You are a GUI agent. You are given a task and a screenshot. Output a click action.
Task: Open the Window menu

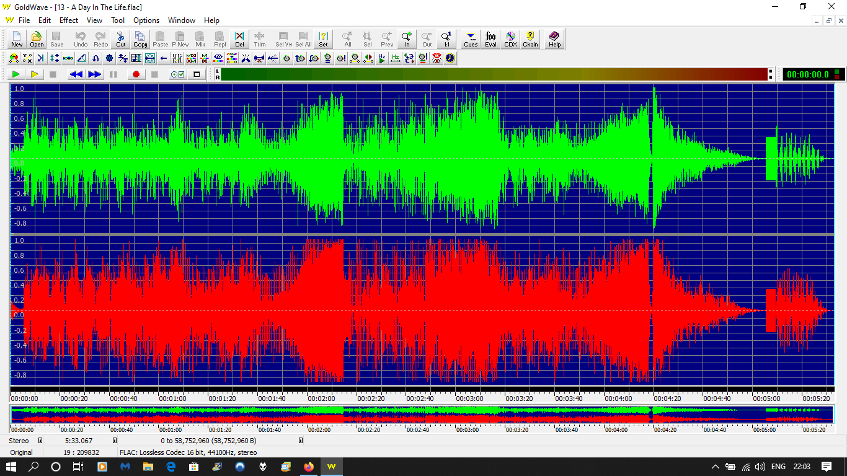click(182, 20)
